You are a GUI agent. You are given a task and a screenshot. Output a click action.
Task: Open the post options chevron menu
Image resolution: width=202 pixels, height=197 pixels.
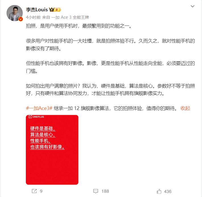click(x=192, y=6)
